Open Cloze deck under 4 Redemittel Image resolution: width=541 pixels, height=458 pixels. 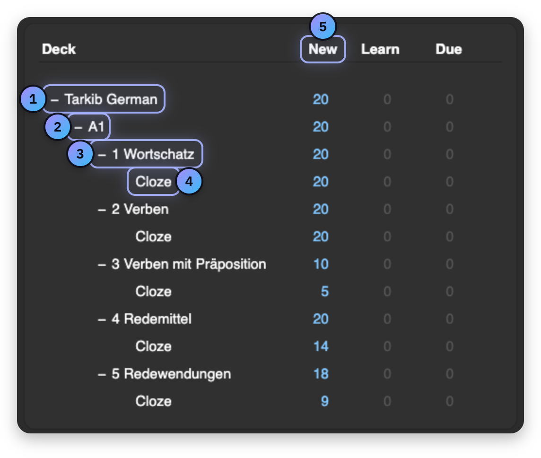point(154,346)
